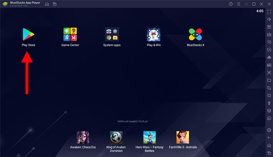273x157 pixels.
Task: Open recent apps from the title bar icon
Action: coord(55,4)
